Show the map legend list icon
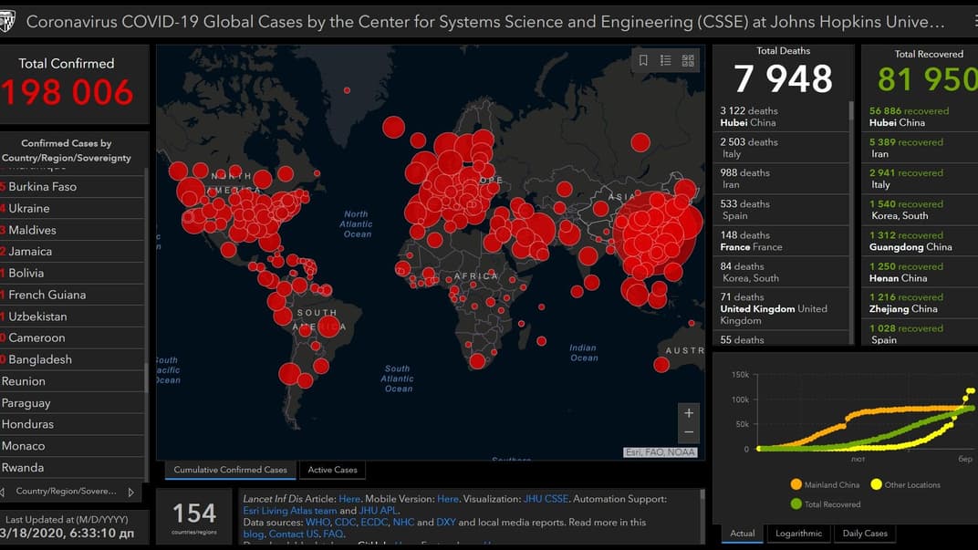The image size is (978, 550). coord(666,60)
